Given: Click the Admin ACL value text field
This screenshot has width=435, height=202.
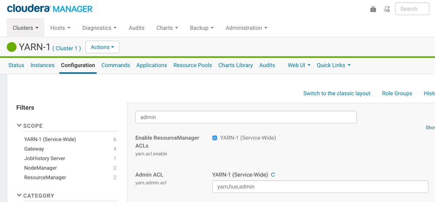Looking at the screenshot, I should [320, 187].
